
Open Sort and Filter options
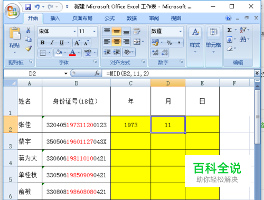[x=244, y=30]
